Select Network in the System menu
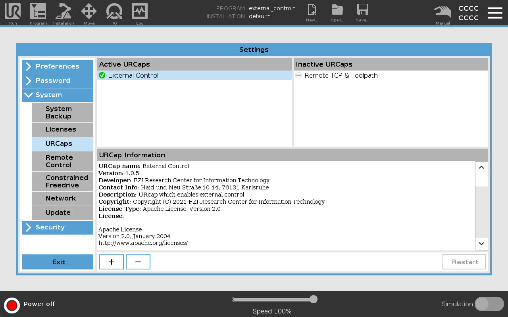The width and height of the screenshot is (508, 317). 62,199
